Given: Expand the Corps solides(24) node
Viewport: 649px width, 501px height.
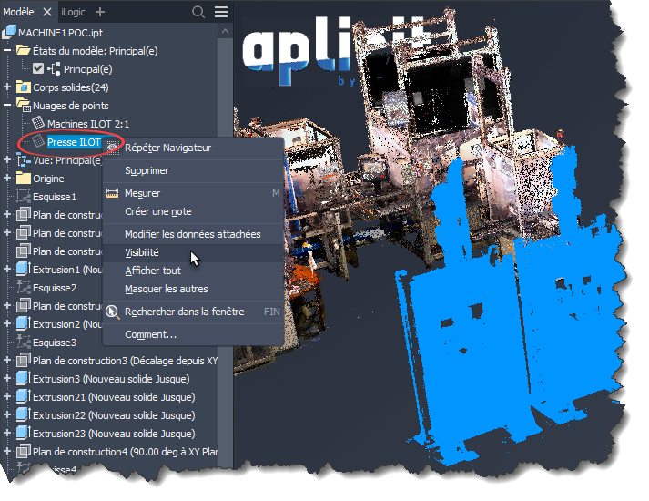Looking at the screenshot, I should 7,87.
